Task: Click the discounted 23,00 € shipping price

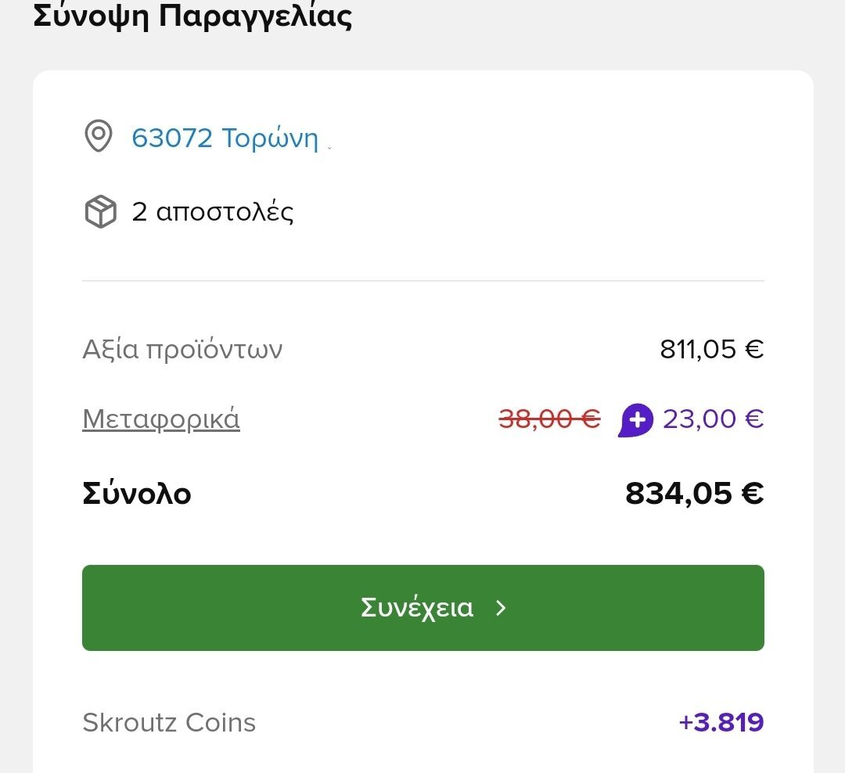Action: (713, 419)
